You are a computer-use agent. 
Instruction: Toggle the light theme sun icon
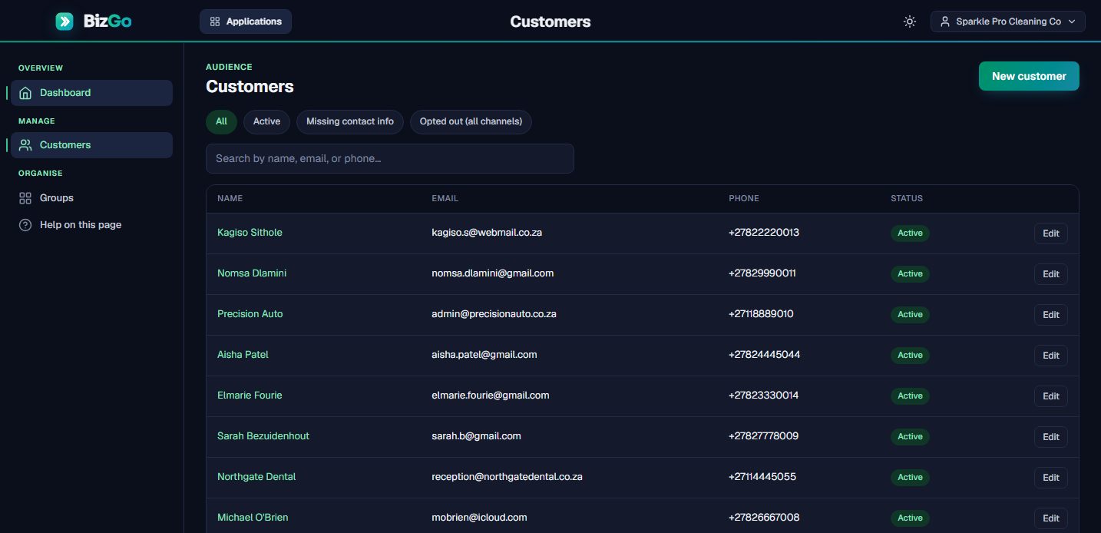pyautogui.click(x=910, y=22)
